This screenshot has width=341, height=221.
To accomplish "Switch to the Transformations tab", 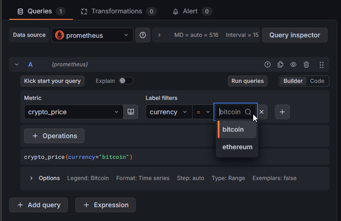I will (118, 11).
